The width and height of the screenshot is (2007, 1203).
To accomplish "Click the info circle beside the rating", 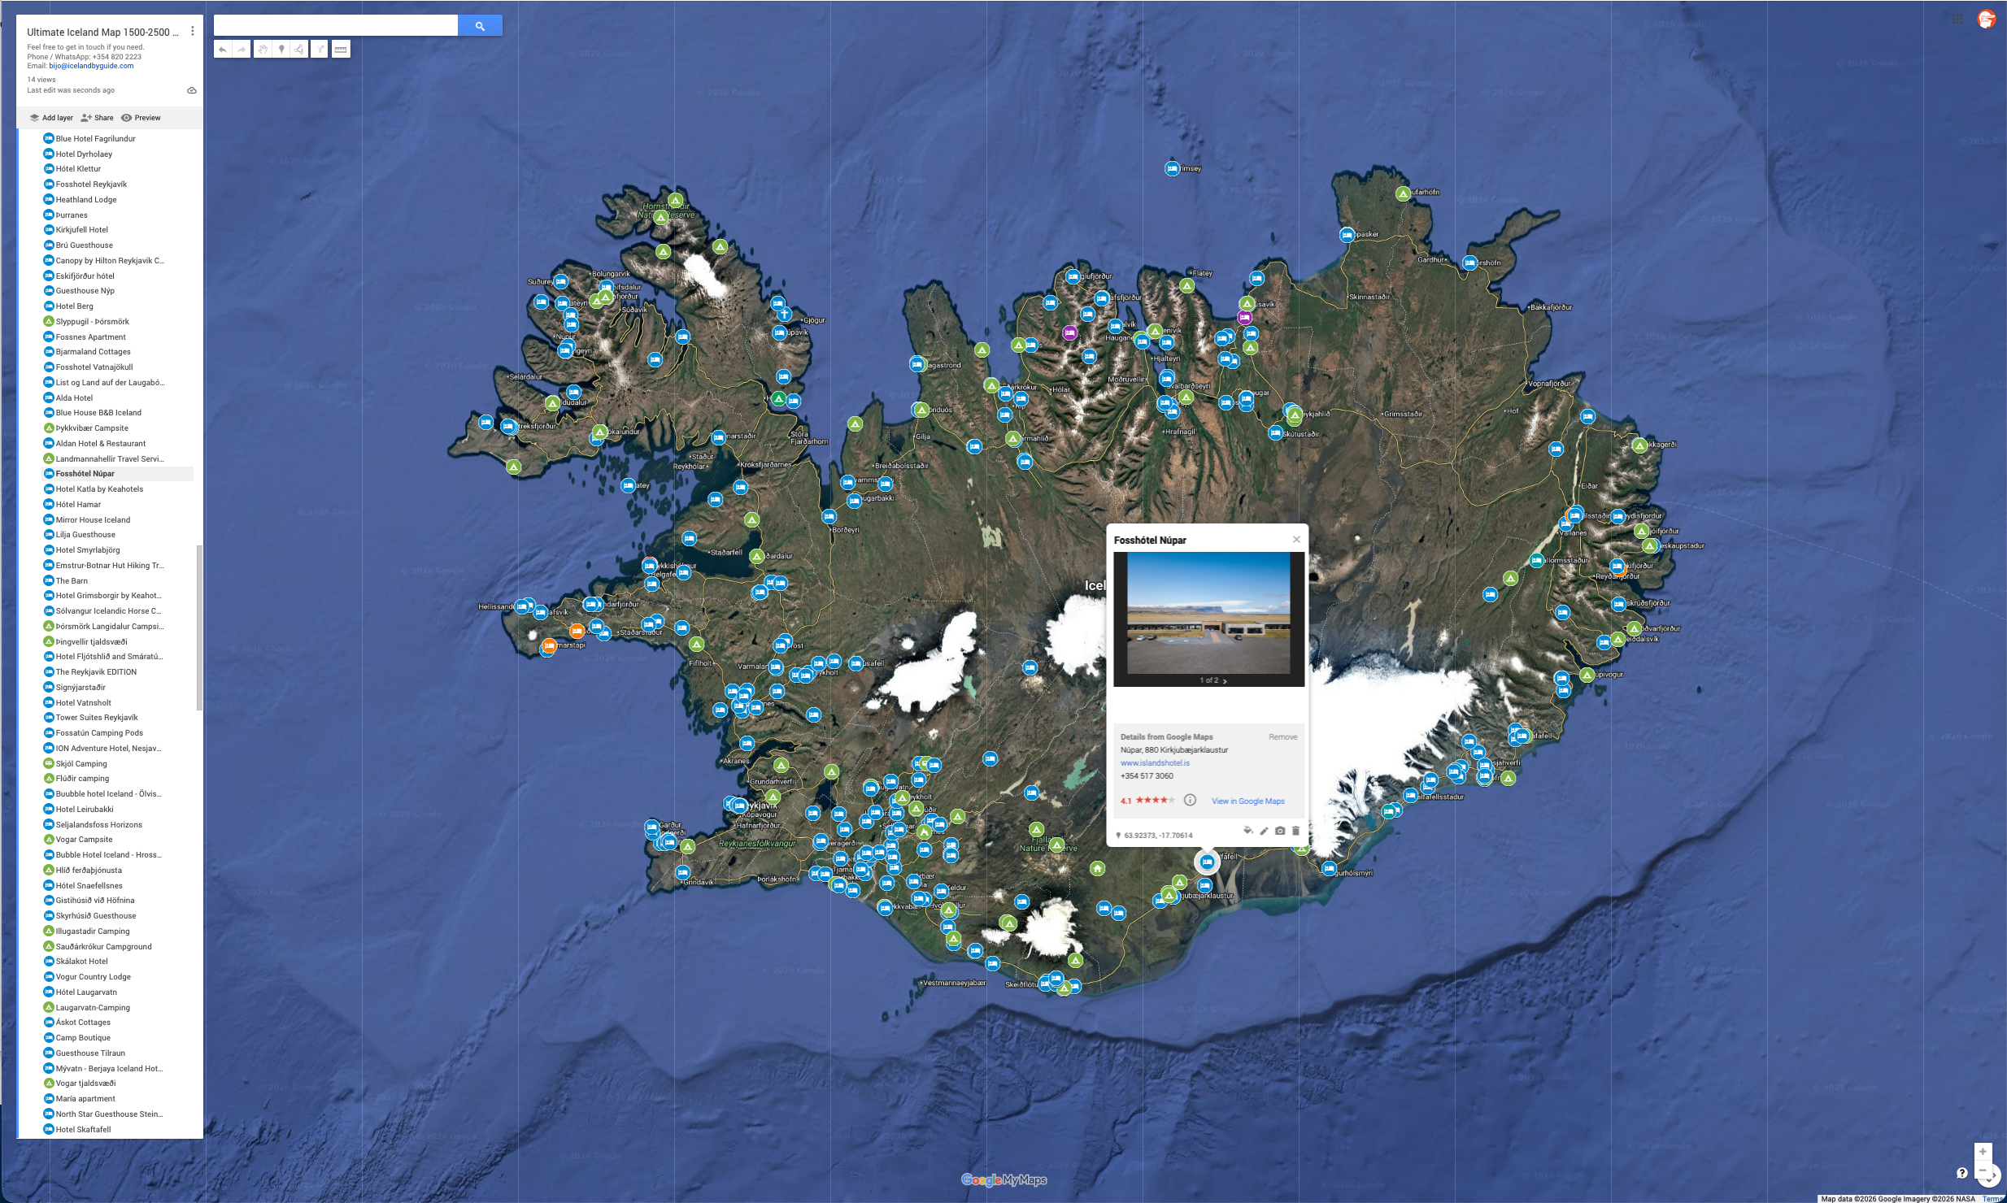I will click(x=1190, y=800).
